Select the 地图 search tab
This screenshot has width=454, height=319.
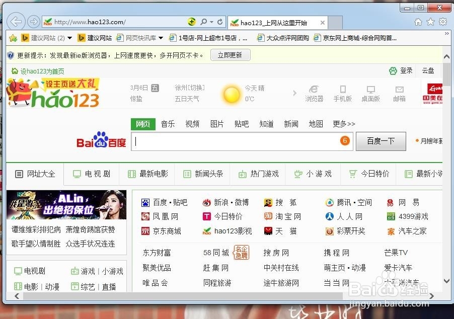(x=316, y=124)
